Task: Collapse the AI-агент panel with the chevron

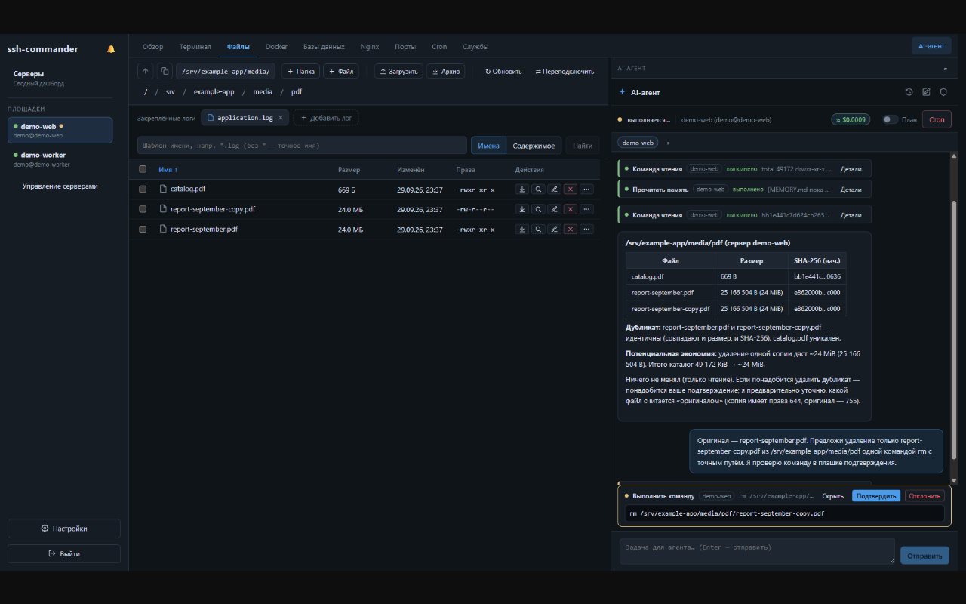Action: click(x=946, y=68)
